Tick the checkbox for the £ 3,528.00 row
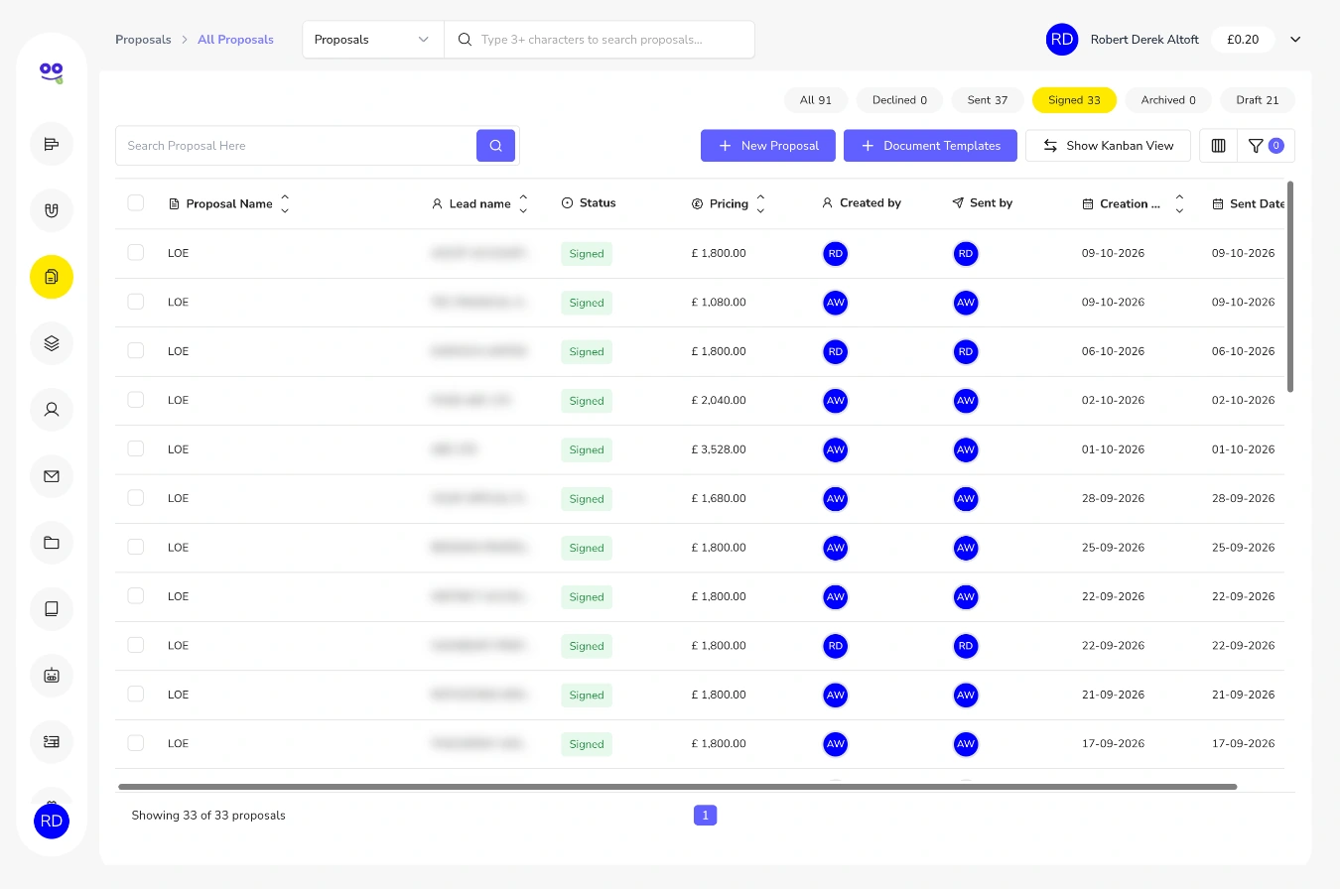Image resolution: width=1340 pixels, height=889 pixels. click(x=136, y=448)
